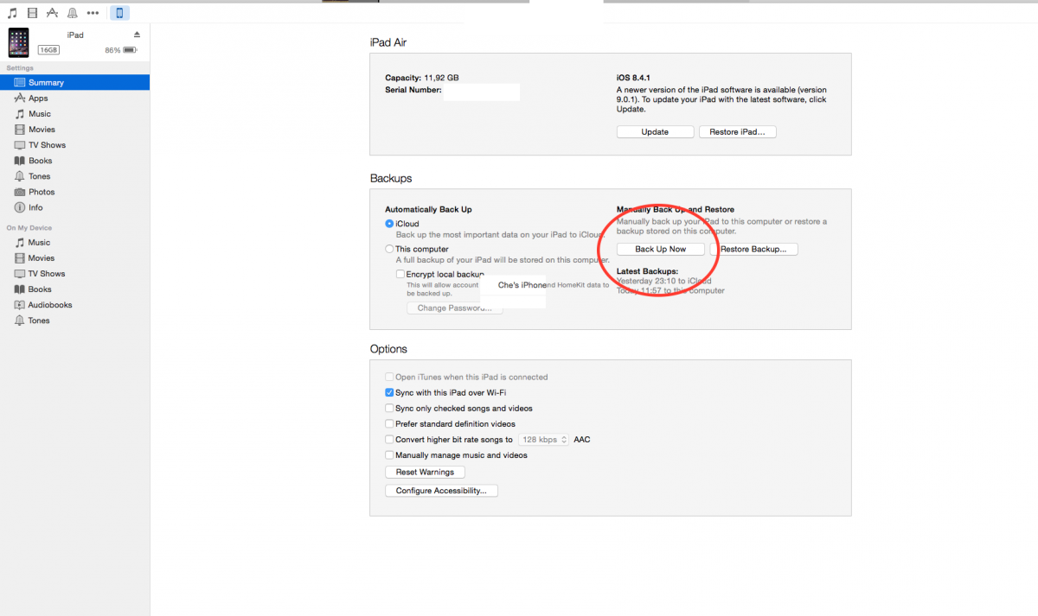Screen dimensions: 1038x616
Task: Click the 86% battery indicator
Action: [x=121, y=50]
